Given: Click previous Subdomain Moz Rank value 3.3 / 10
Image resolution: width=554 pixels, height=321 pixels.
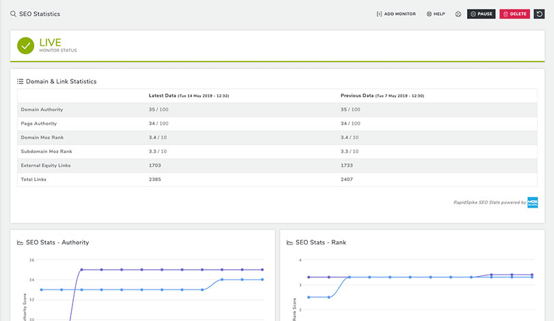Looking at the screenshot, I should point(349,152).
